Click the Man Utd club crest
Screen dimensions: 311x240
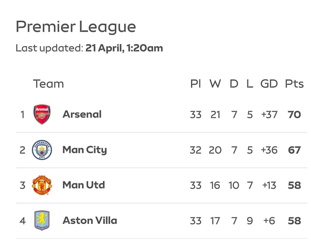42,185
